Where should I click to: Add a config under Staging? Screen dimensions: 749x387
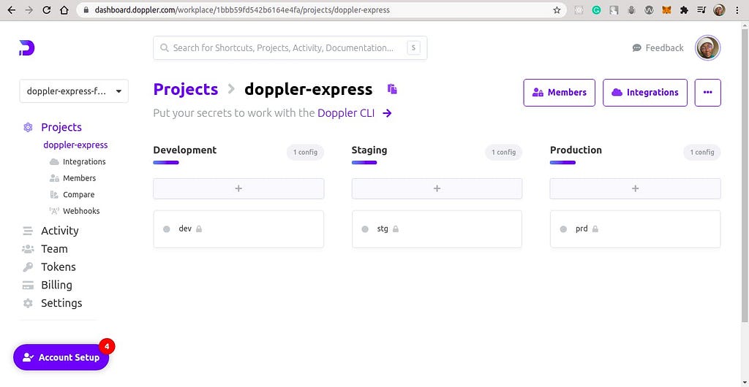tap(437, 188)
